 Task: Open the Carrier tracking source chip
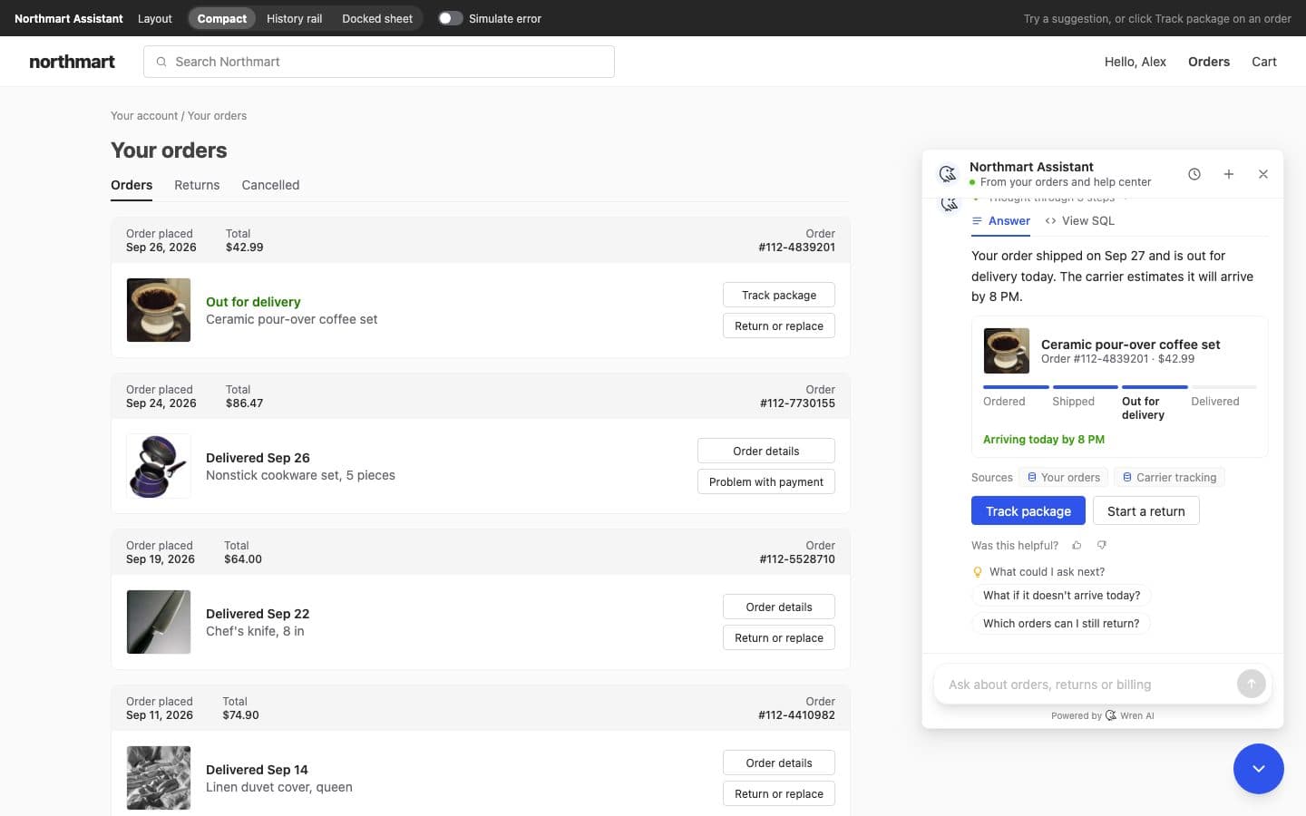(1169, 477)
